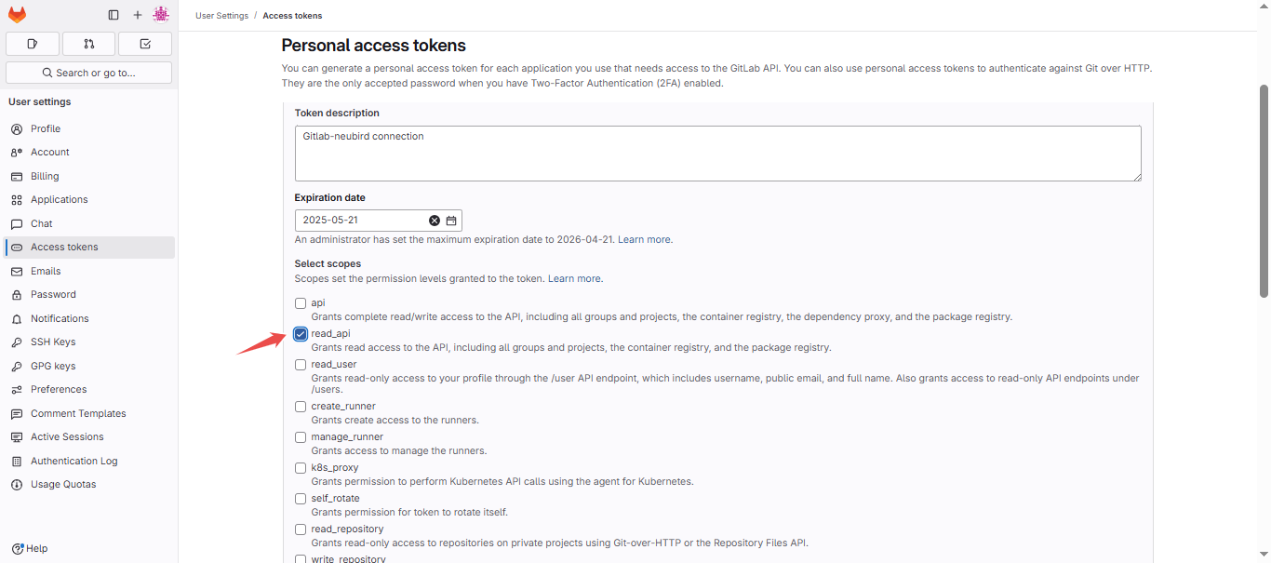The width and height of the screenshot is (1271, 563).
Task: Toggle the sidebar visibility icon
Action: (113, 15)
